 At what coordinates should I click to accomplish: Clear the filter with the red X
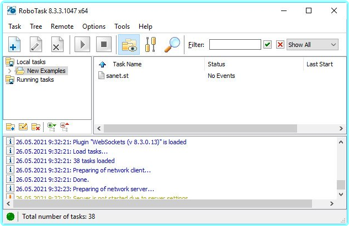[280, 45]
